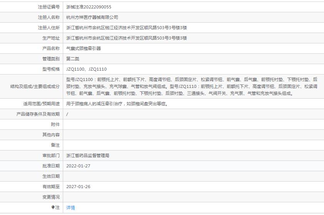Click the marker icon beside 注
This screenshot has height=215, width=324.
point(53,207)
